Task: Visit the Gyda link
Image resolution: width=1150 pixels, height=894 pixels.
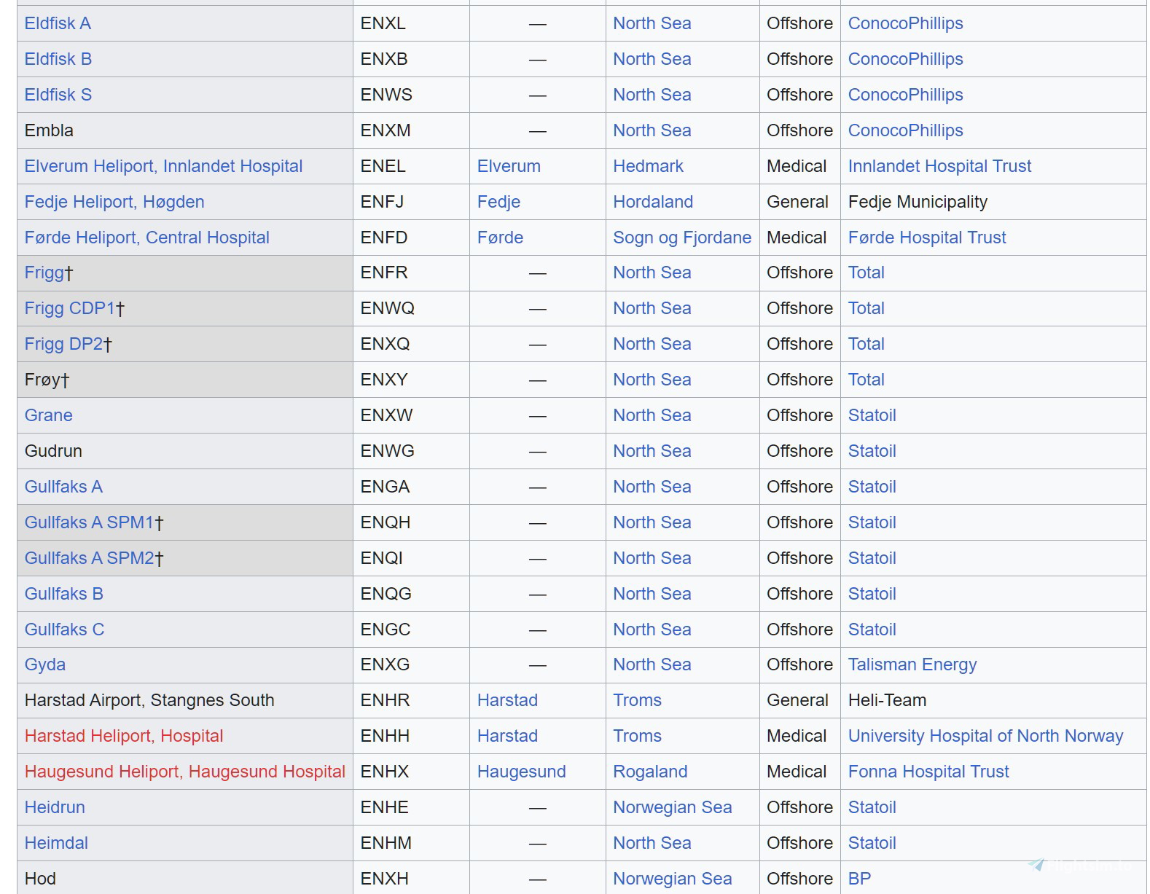Action: pos(45,664)
